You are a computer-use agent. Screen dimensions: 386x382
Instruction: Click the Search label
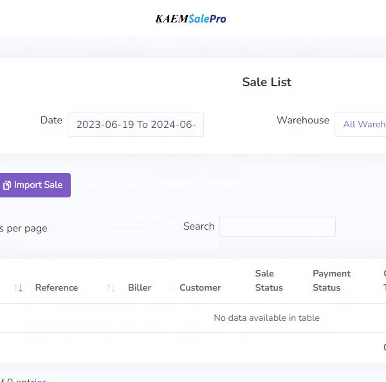(x=199, y=226)
